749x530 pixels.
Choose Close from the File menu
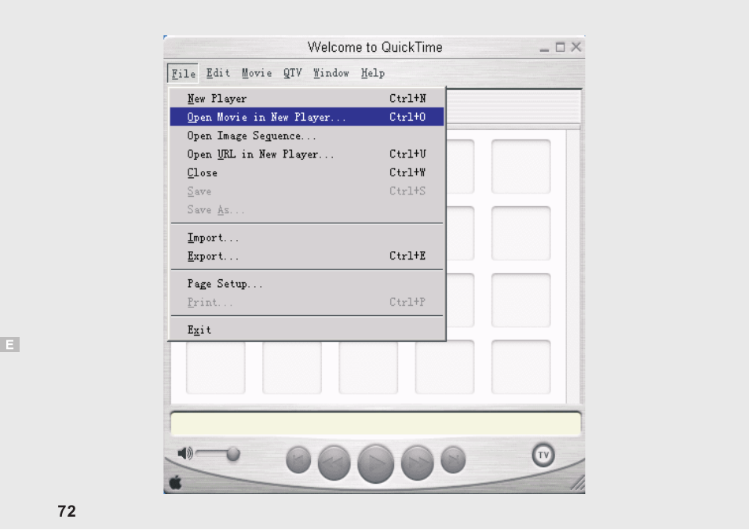tap(307, 172)
